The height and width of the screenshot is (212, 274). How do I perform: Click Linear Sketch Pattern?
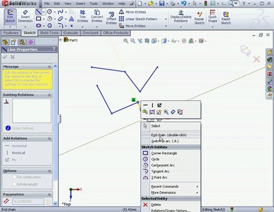click(x=138, y=19)
